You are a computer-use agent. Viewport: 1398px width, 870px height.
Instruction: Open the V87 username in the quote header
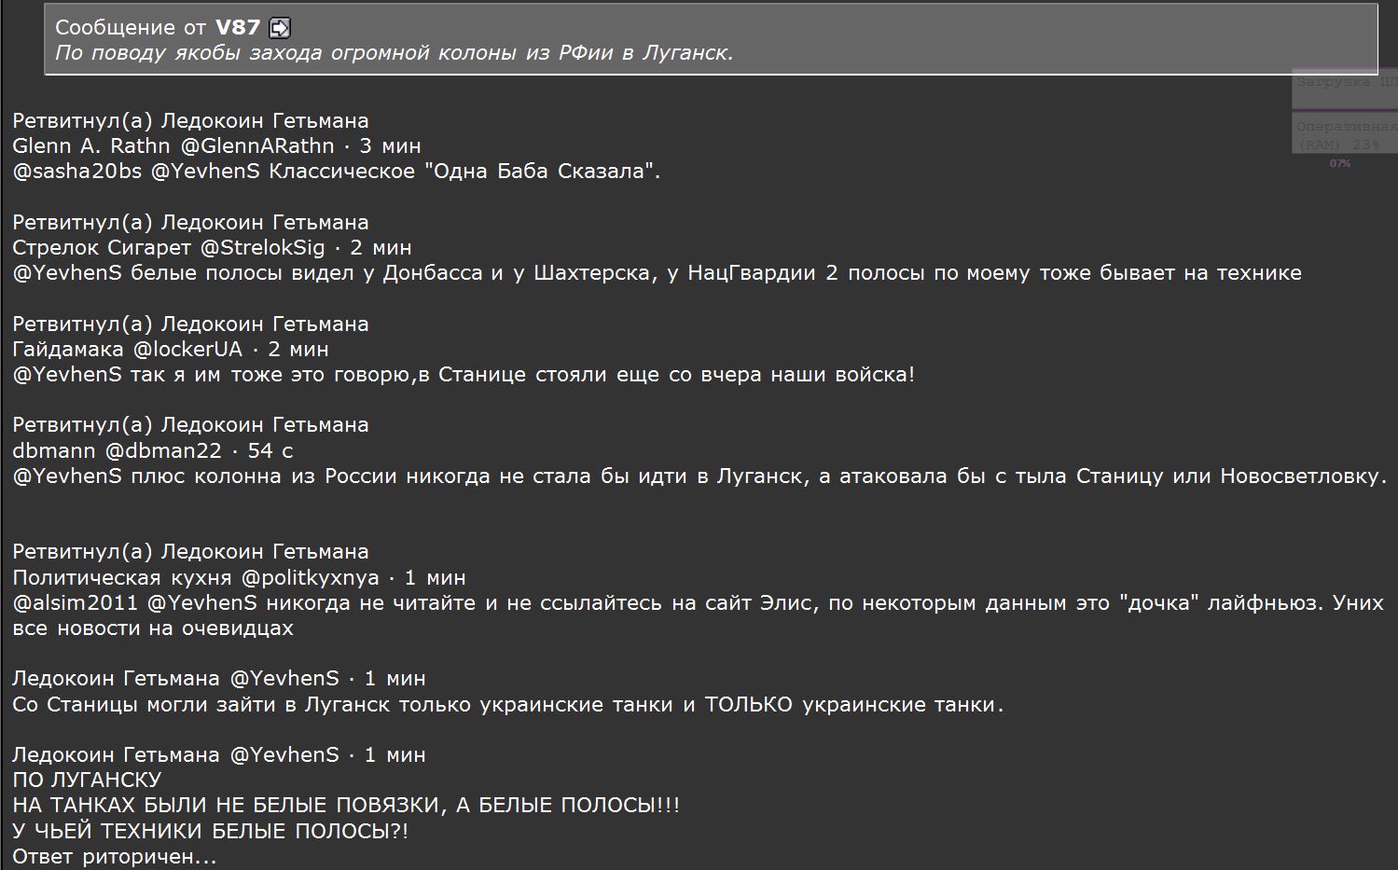point(238,28)
